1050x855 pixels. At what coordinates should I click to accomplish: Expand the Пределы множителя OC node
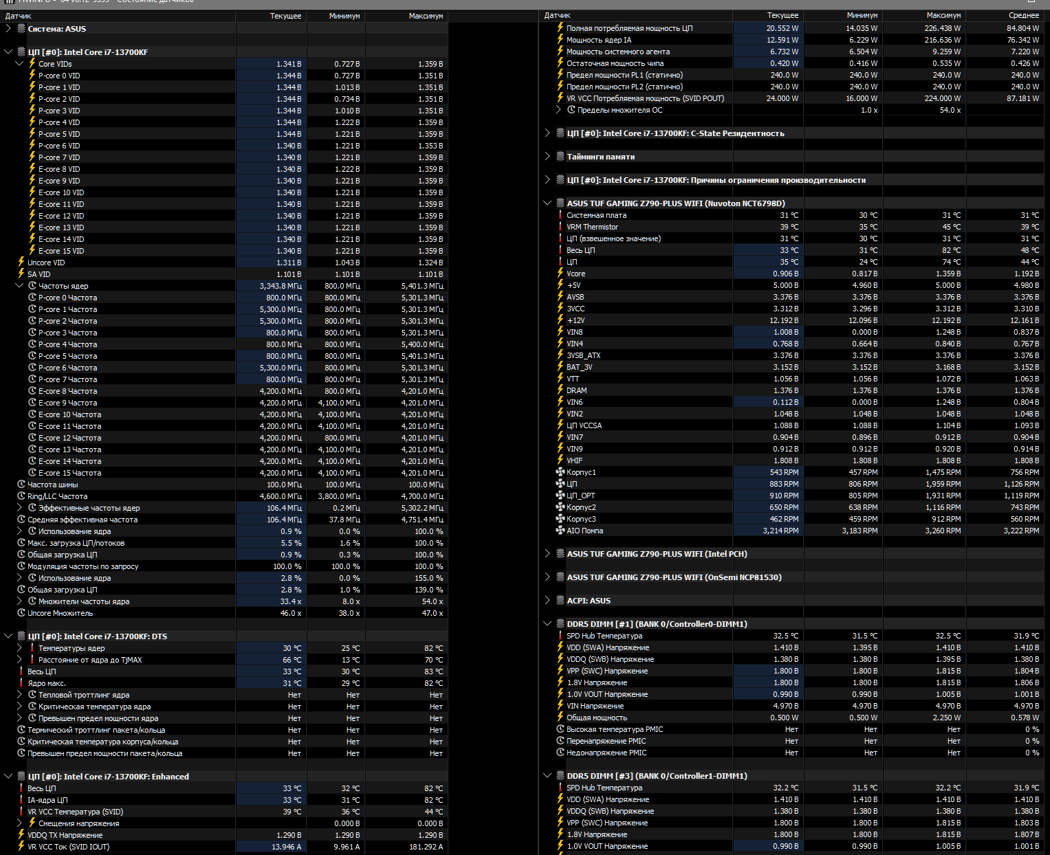click(558, 110)
